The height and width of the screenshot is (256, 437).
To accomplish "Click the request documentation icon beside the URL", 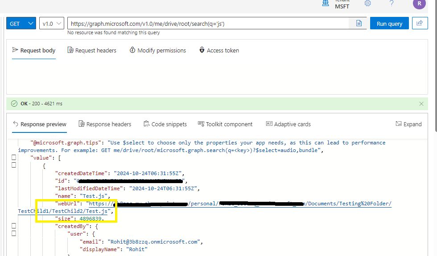I will tap(358, 23).
